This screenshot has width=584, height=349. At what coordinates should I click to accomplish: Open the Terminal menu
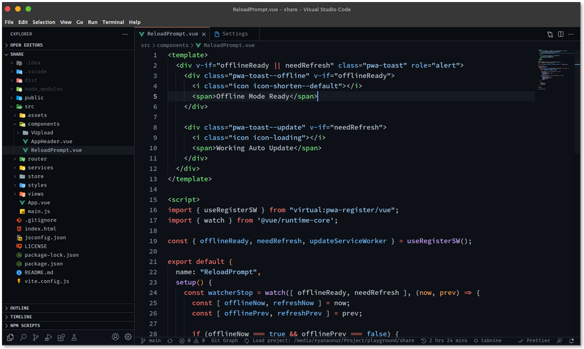tap(113, 22)
